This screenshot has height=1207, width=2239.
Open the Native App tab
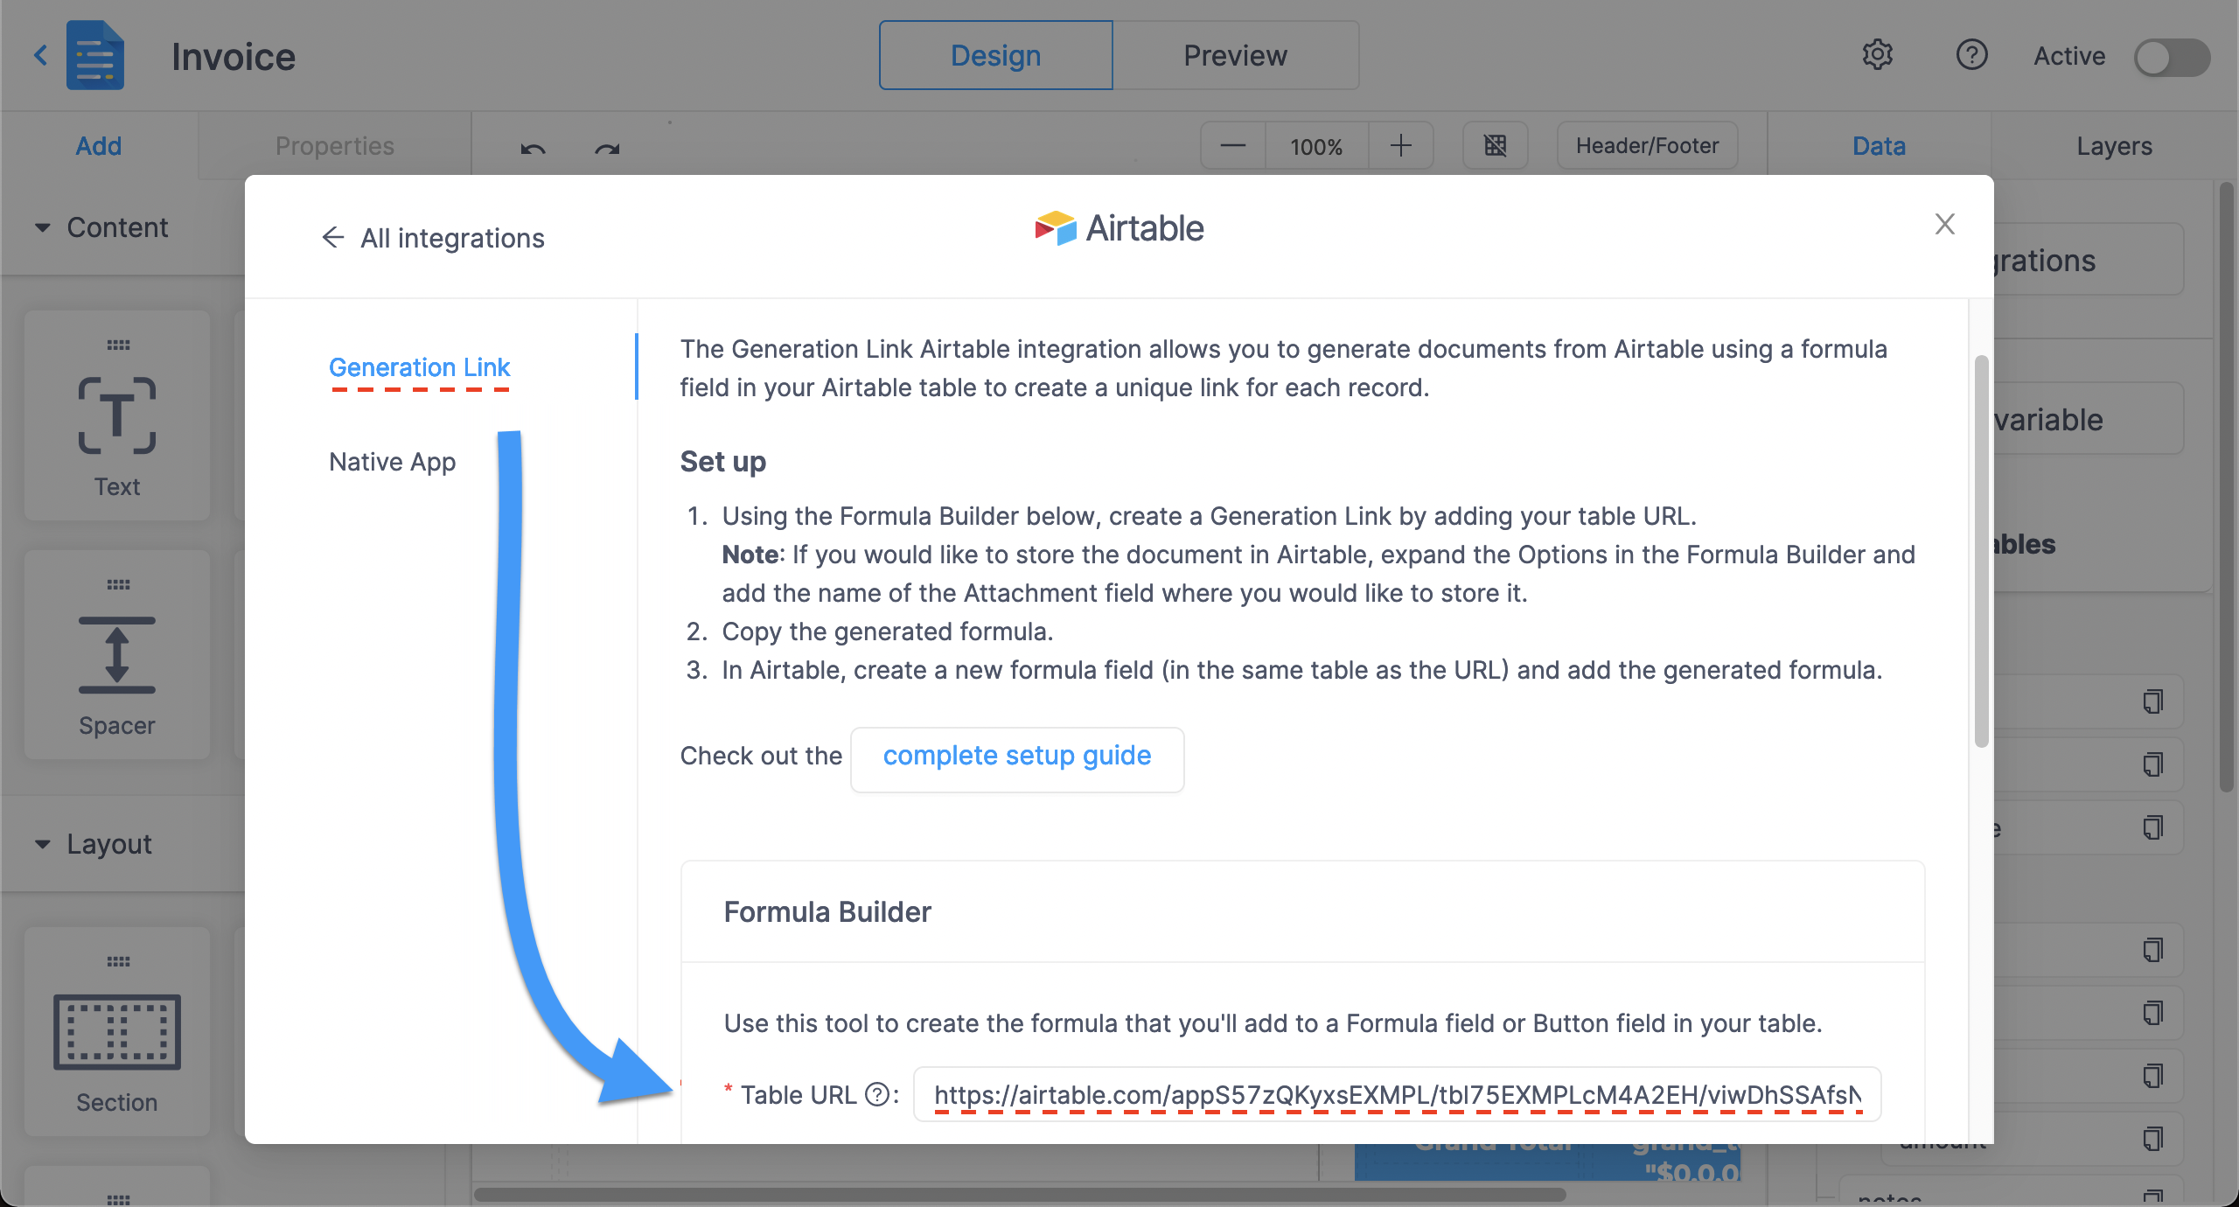point(392,461)
